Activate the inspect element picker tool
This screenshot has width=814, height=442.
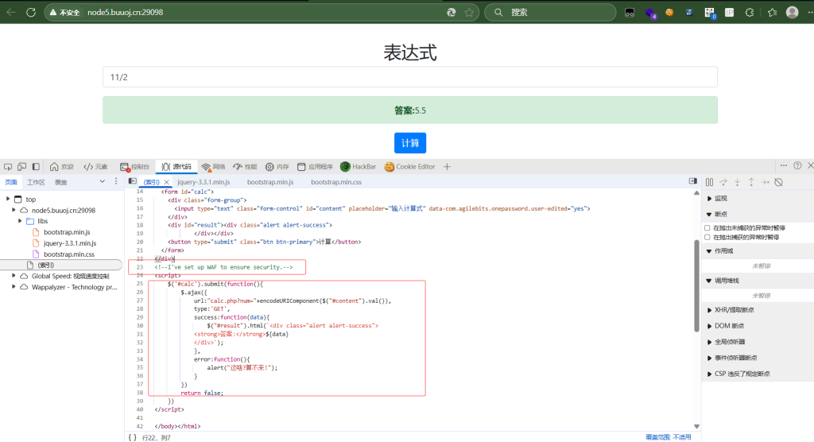click(8, 167)
